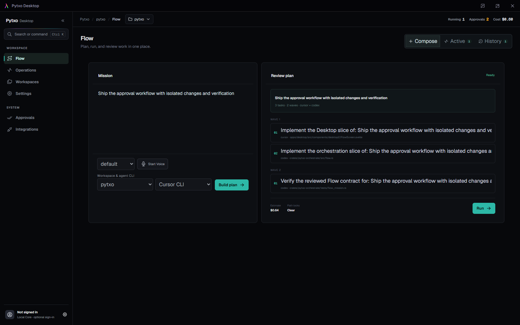Click the Approvals 2 status indicator
520x325 pixels.
(479, 19)
